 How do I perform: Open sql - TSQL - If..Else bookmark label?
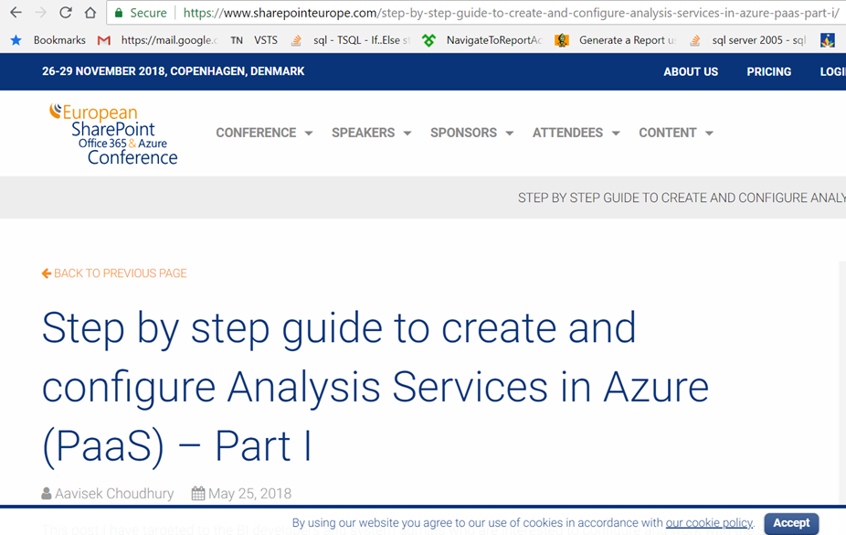point(362,40)
